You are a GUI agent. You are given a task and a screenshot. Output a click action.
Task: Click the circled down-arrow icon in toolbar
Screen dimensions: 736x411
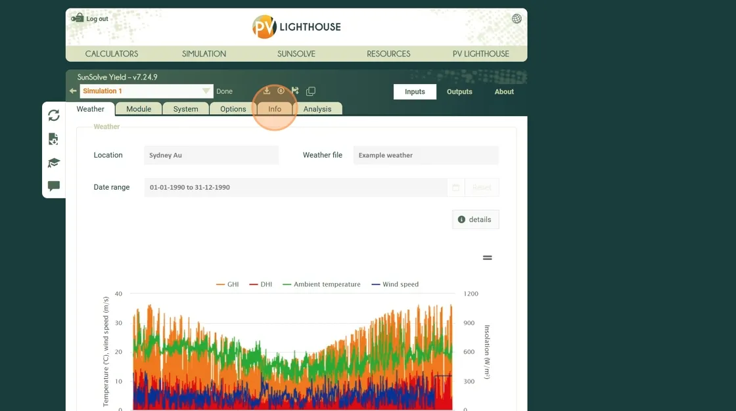click(281, 91)
